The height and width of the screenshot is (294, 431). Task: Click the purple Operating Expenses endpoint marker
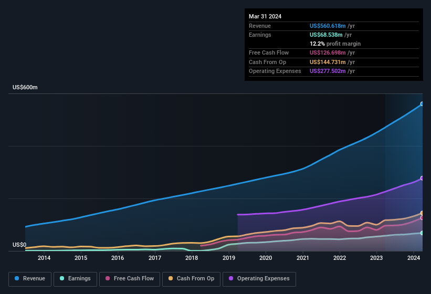[422, 178]
